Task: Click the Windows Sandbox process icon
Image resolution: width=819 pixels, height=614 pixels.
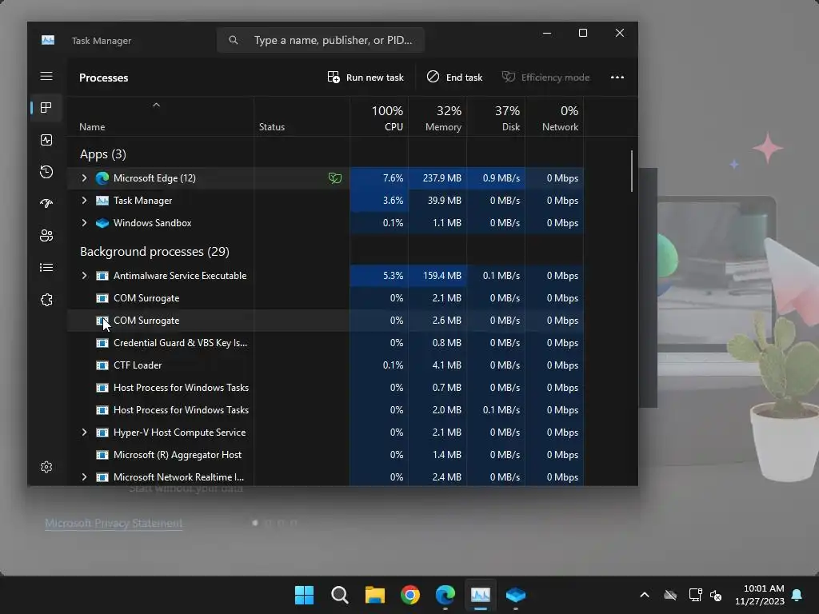Action: pyautogui.click(x=102, y=223)
